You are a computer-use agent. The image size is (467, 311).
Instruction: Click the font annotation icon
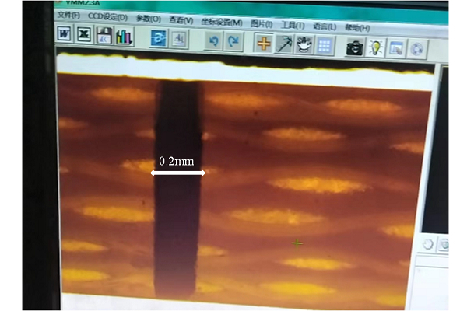click(x=180, y=40)
